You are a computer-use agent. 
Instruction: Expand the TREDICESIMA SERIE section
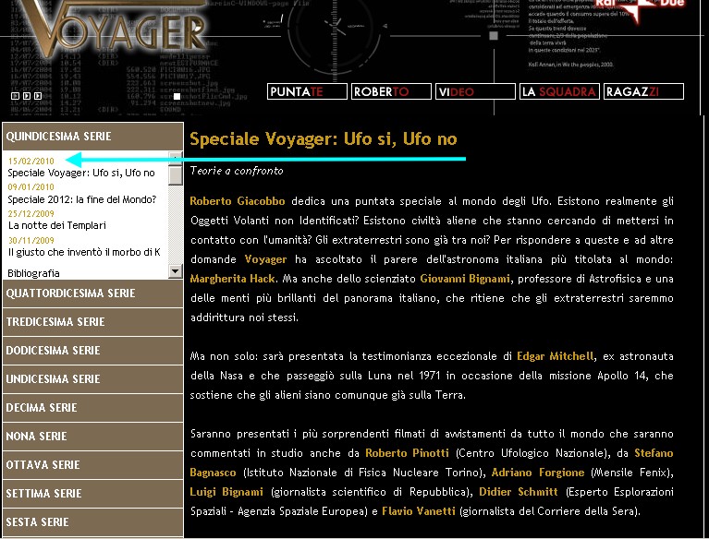tap(92, 322)
